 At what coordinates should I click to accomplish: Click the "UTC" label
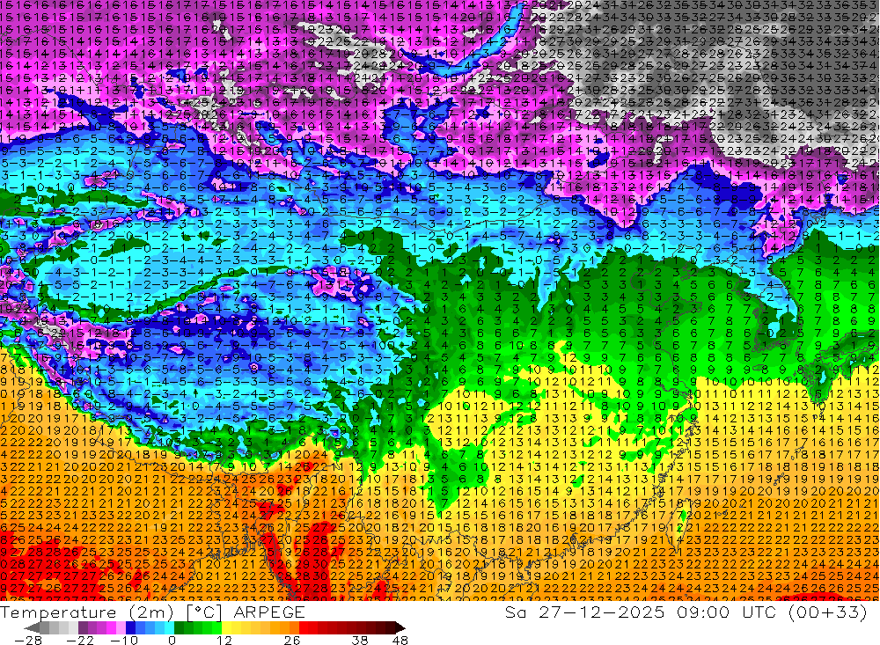(x=761, y=612)
